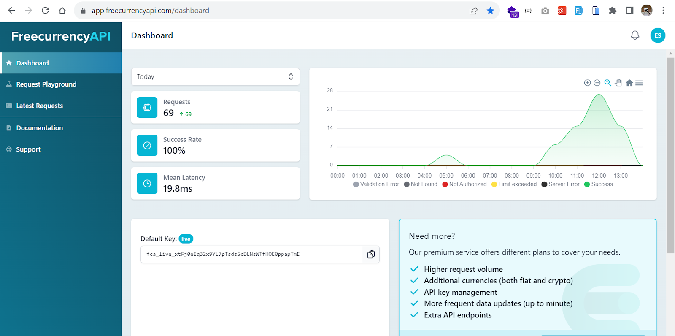This screenshot has width=675, height=336.
Task: Reset chart zoom with home icon
Action: pos(629,83)
